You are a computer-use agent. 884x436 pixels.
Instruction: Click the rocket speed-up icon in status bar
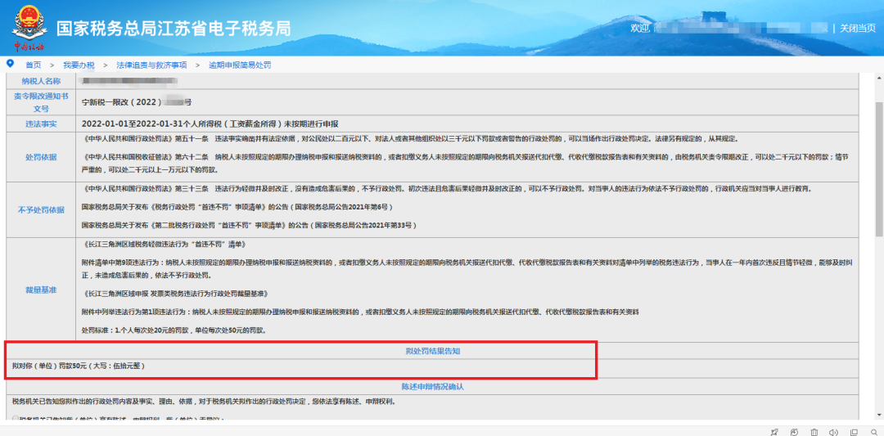click(x=774, y=431)
